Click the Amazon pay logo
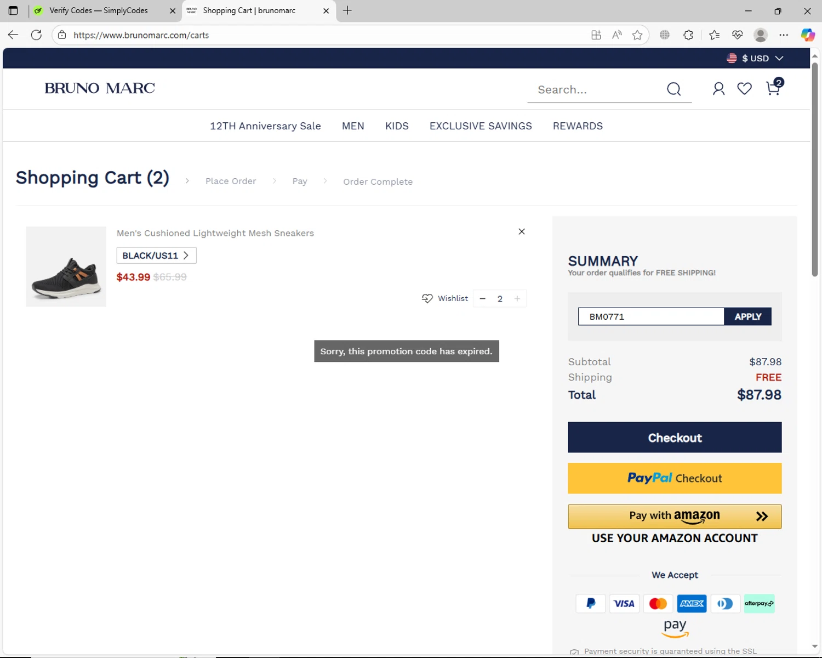 (675, 628)
